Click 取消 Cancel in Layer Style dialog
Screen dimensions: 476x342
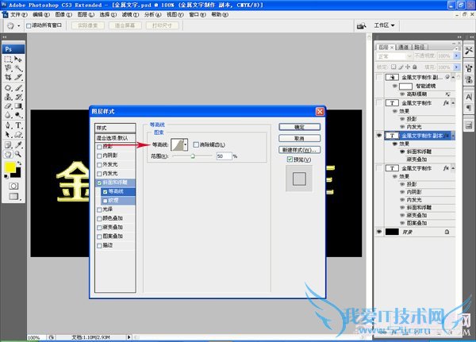tap(299, 139)
